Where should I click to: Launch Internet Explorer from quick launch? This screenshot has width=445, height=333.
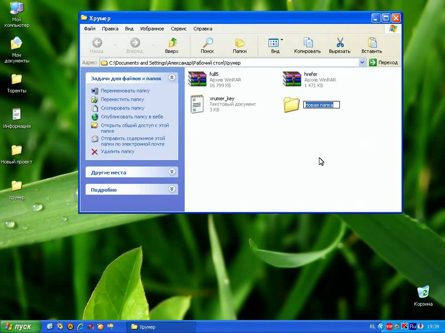81,327
